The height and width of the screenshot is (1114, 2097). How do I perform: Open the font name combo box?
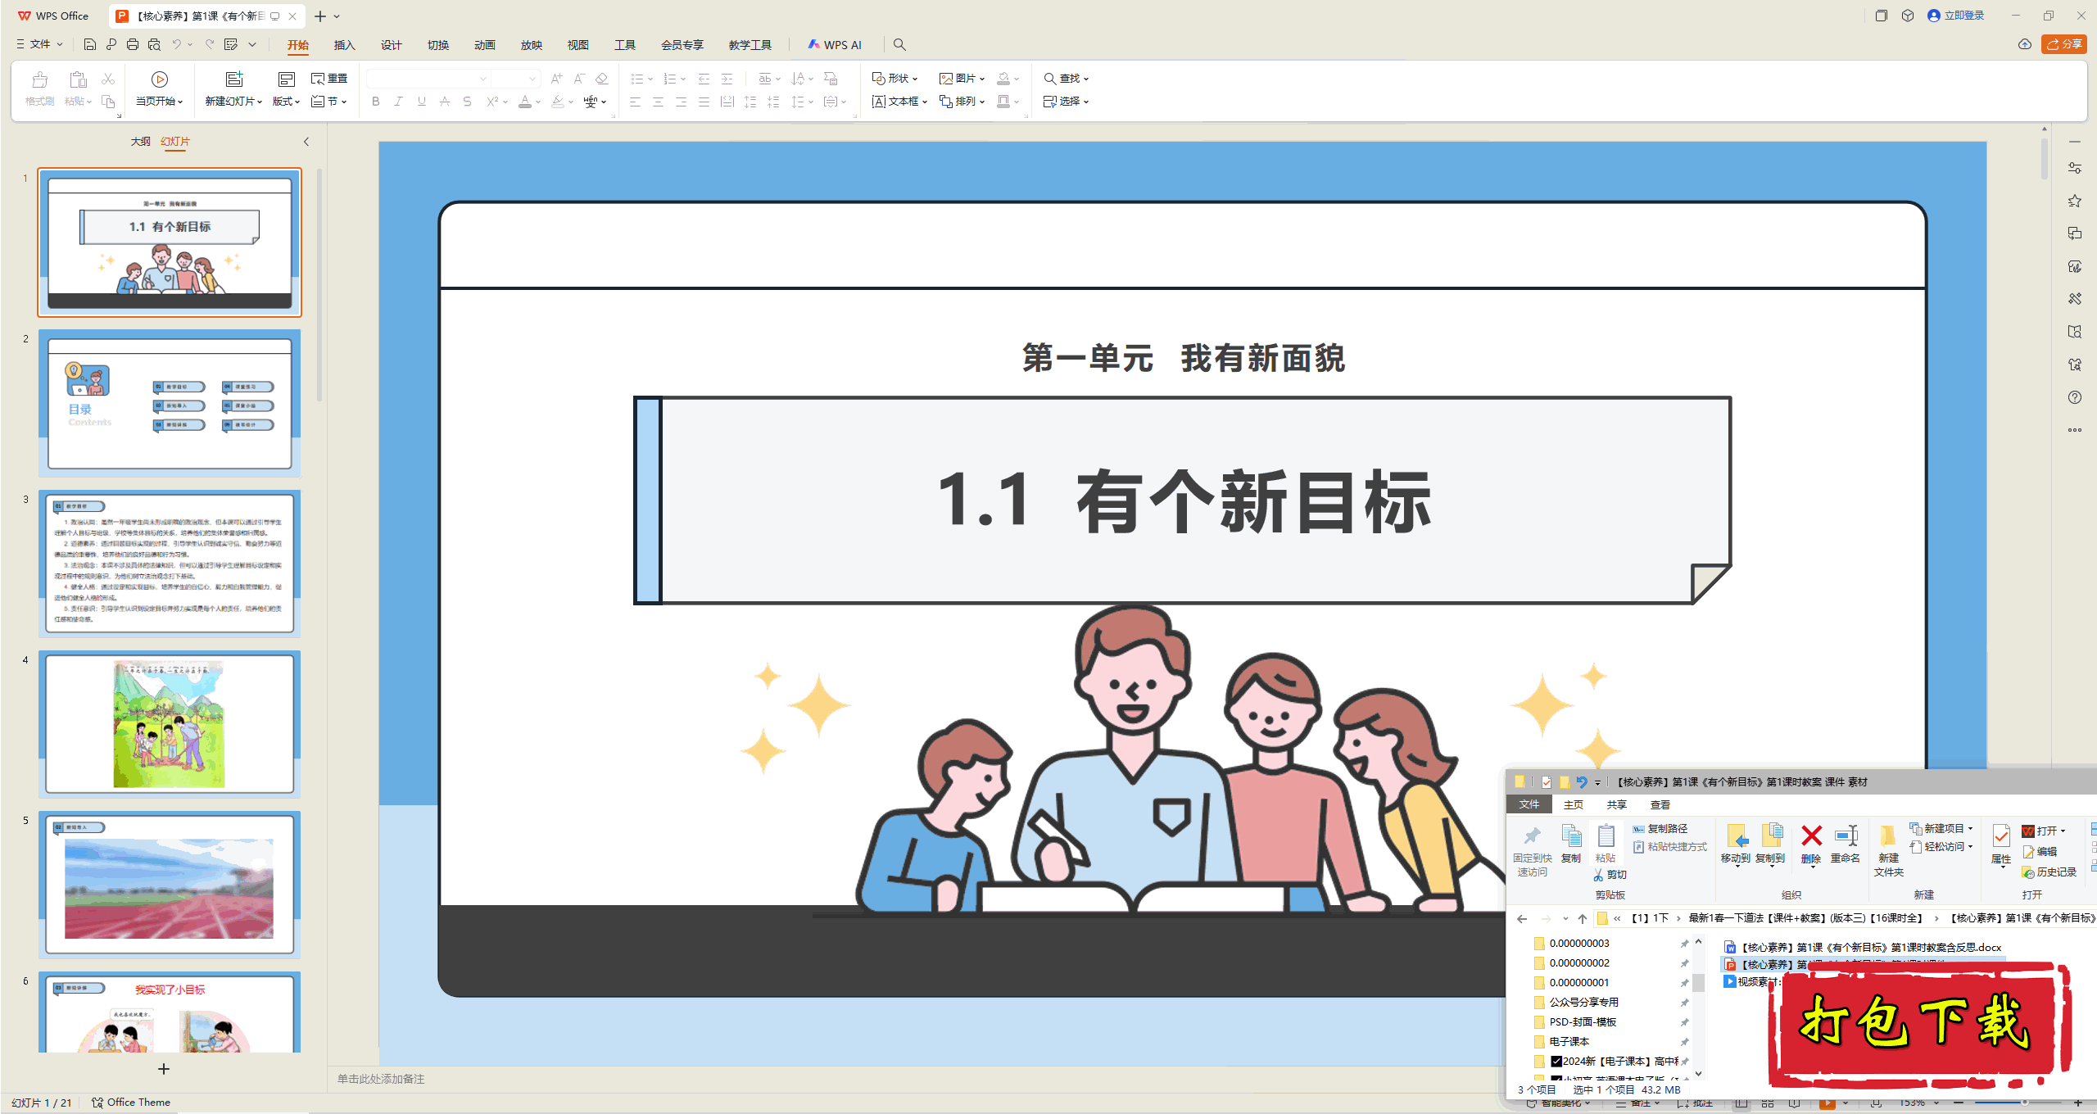click(x=428, y=79)
